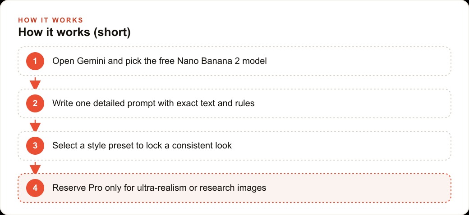Click the bold 'How it works (short)' heading

(74, 32)
